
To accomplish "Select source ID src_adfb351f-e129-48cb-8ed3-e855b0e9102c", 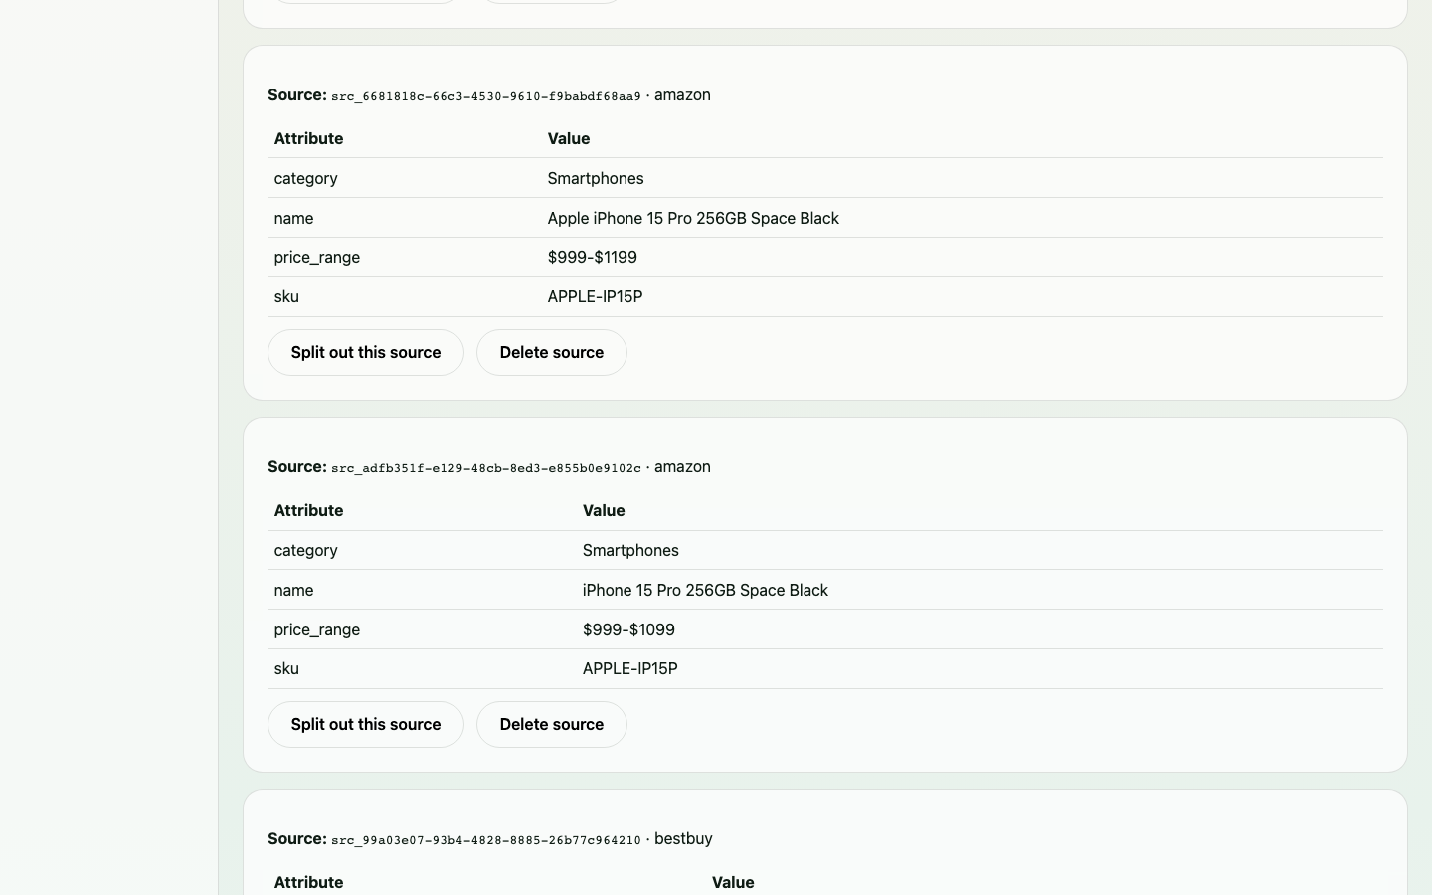I will [486, 468].
